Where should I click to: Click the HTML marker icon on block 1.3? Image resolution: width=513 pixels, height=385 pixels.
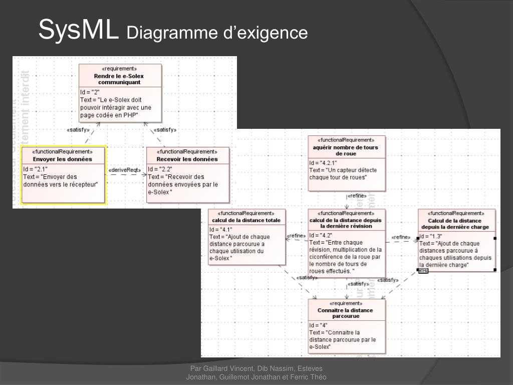pos(423,271)
